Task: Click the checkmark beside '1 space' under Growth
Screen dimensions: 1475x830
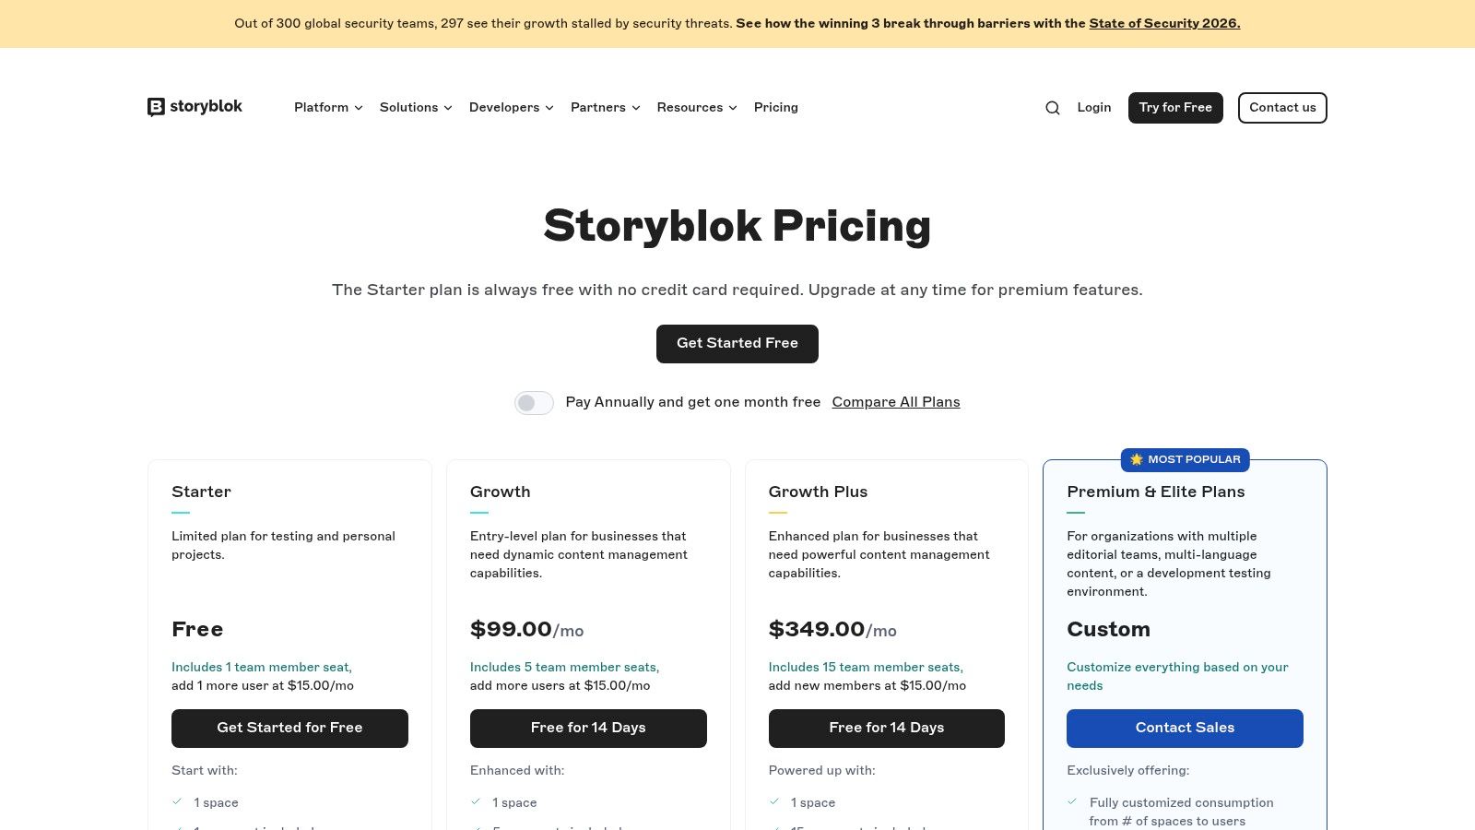Action: click(x=476, y=801)
